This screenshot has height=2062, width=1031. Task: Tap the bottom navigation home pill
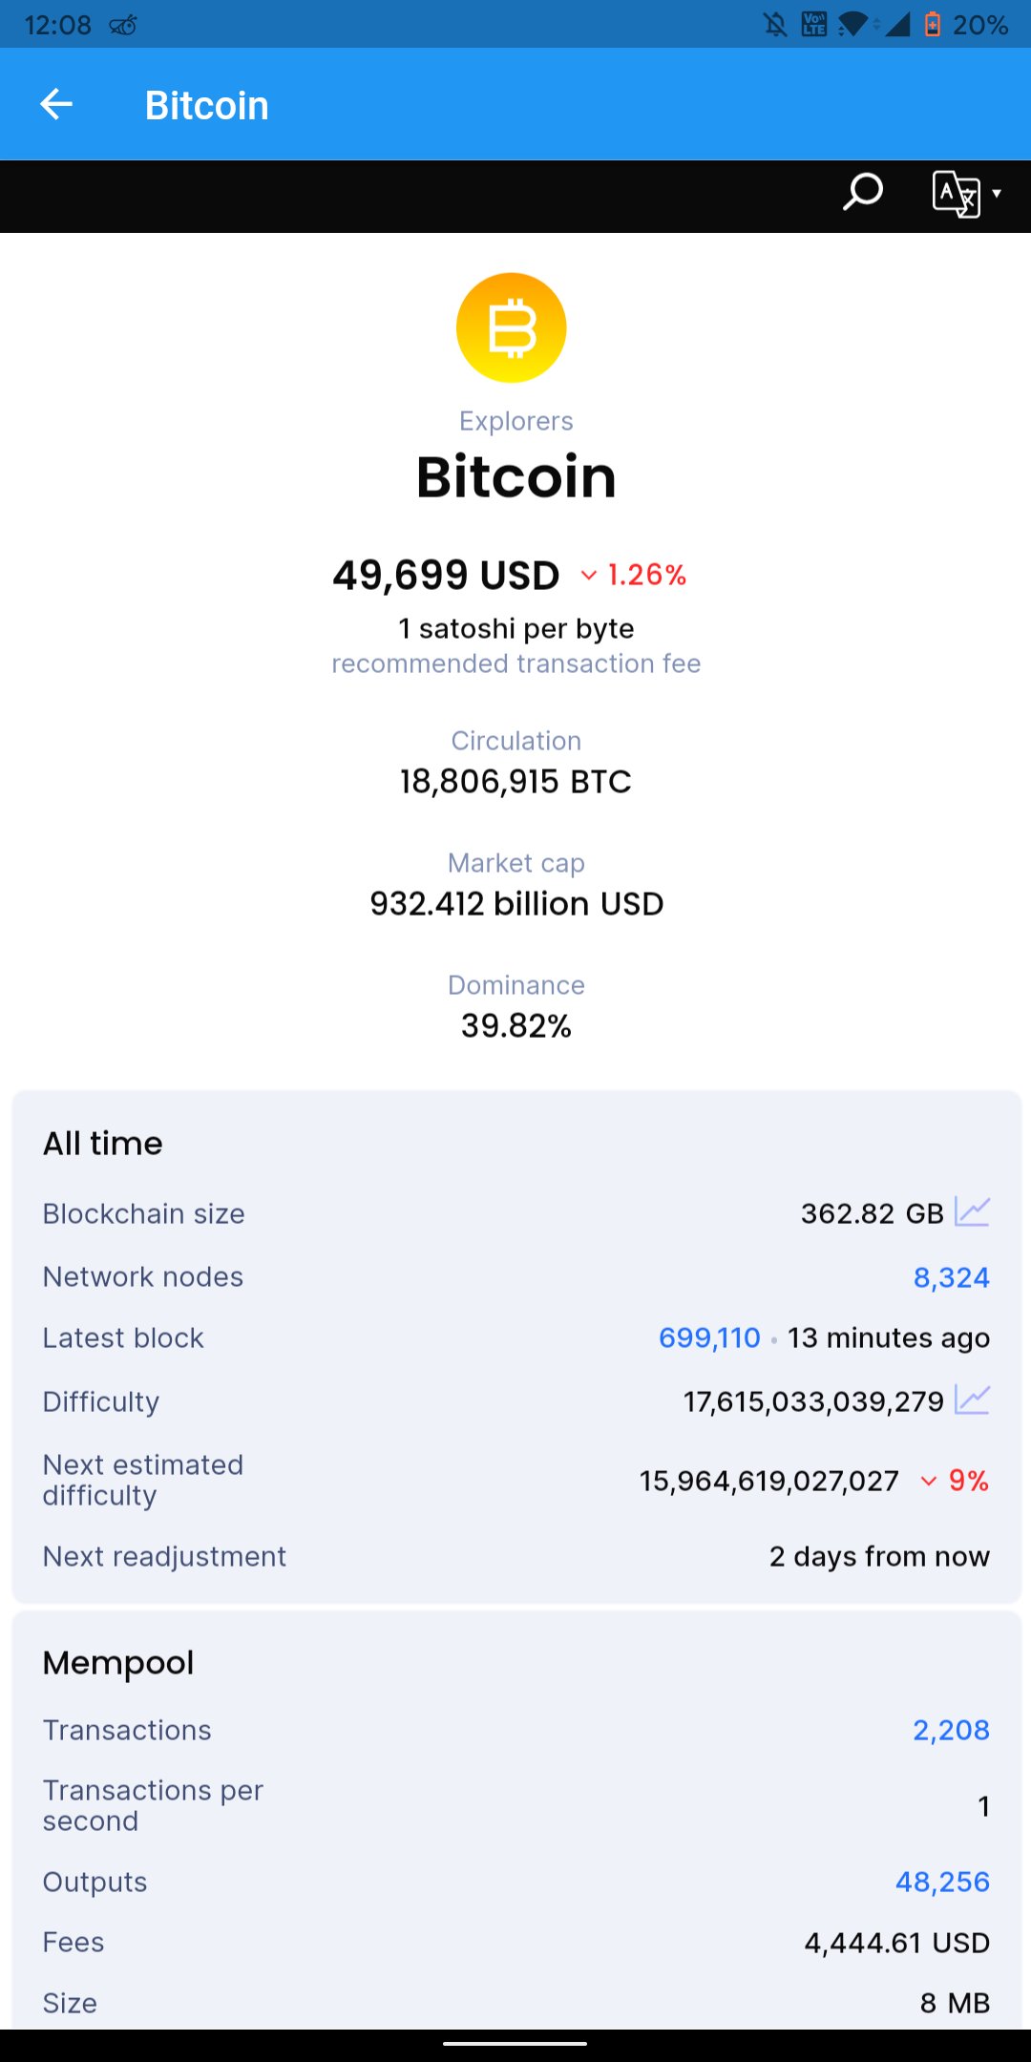(x=515, y=2044)
